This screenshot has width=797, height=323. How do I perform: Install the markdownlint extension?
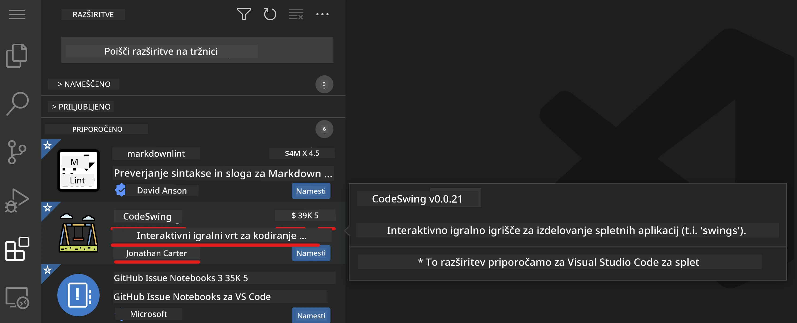point(311,191)
